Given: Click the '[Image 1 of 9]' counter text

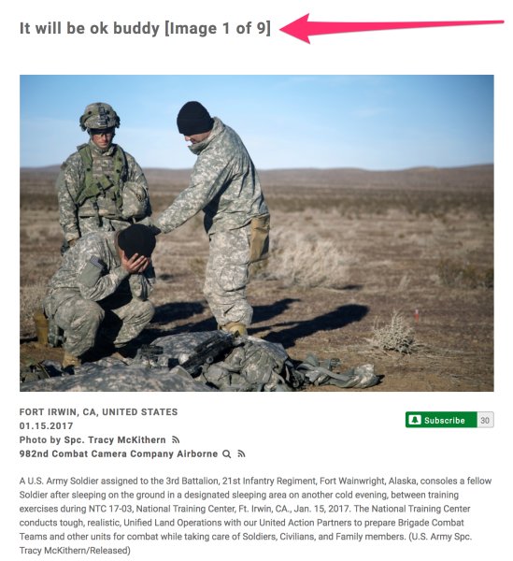Looking at the screenshot, I should [x=218, y=28].
